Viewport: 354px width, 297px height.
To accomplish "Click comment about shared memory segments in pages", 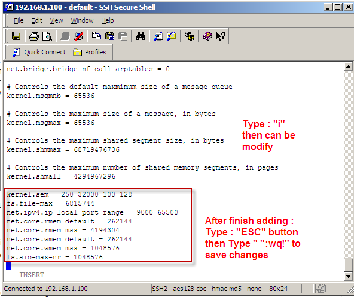I will click(x=142, y=167).
